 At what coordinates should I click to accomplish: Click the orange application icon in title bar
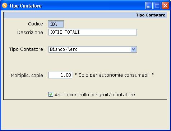[x=5, y=5]
